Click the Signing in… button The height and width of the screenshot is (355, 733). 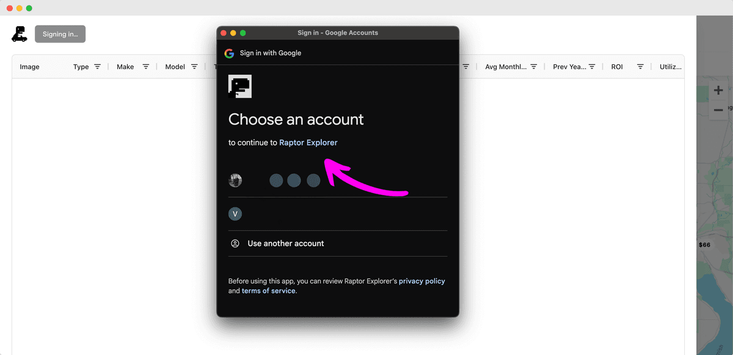click(60, 34)
